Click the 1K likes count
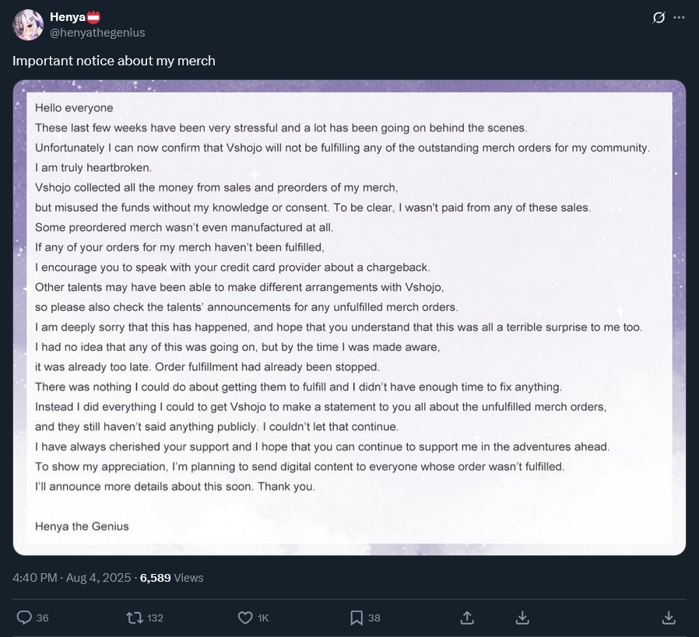 263,618
